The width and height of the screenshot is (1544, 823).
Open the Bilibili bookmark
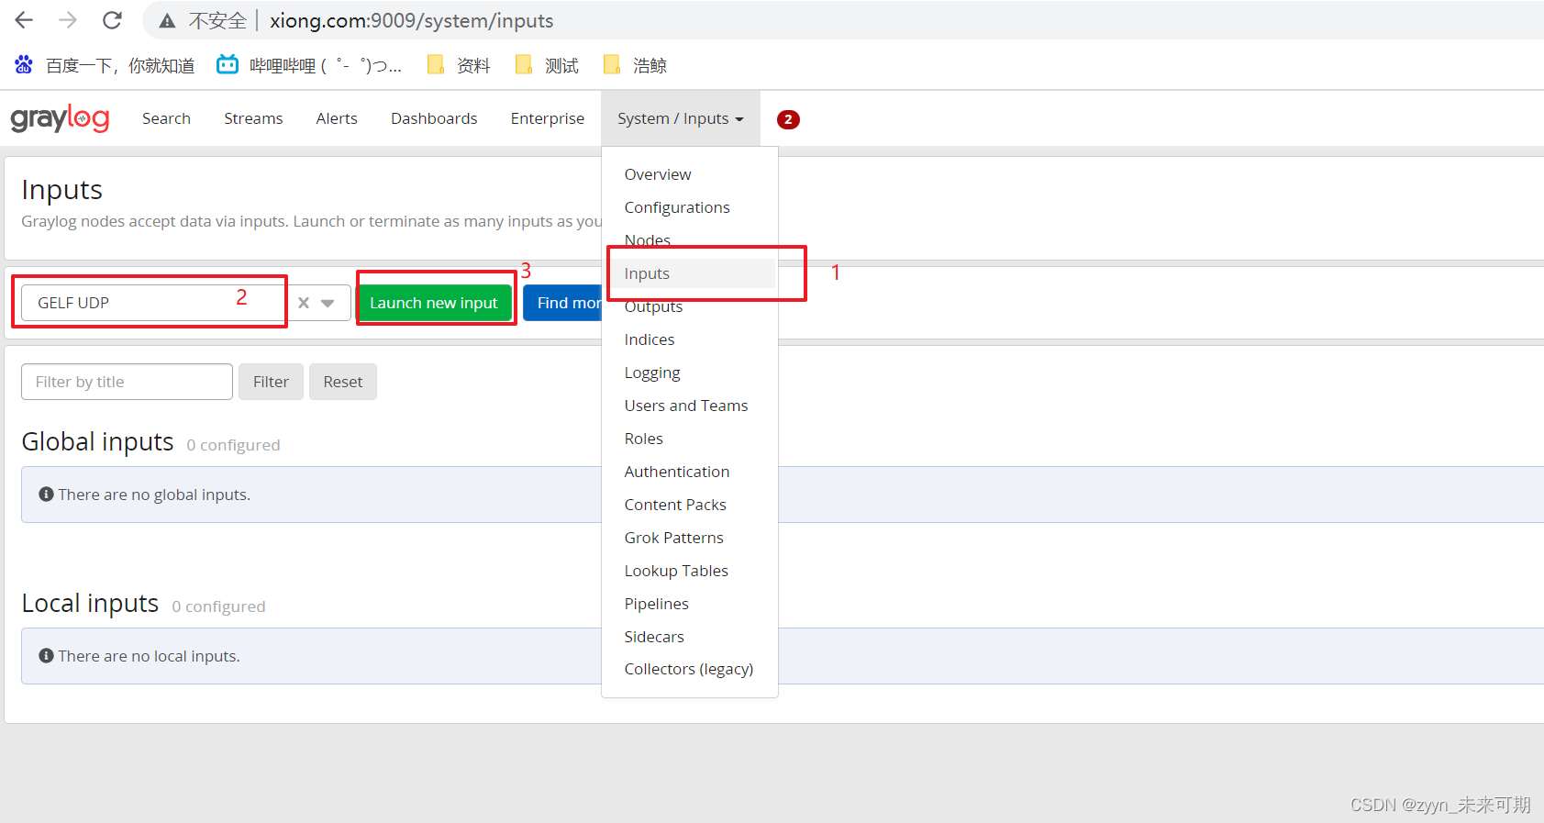pos(309,65)
